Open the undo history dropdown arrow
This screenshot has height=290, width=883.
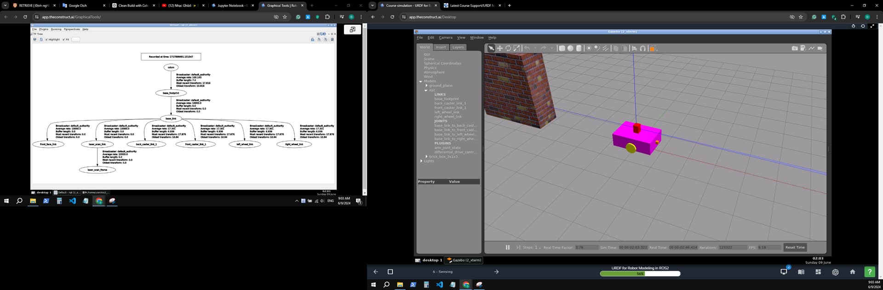click(535, 48)
